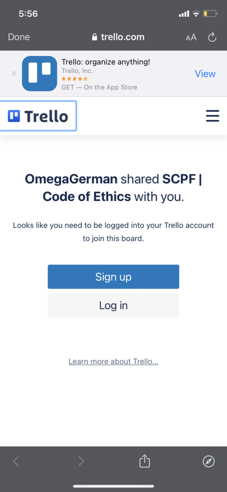Tap the banner title Trello: organize anything!
This screenshot has height=492, width=227.
click(106, 62)
